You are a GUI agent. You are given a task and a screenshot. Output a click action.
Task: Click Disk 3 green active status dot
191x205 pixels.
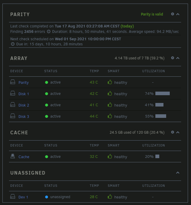(x=47, y=116)
